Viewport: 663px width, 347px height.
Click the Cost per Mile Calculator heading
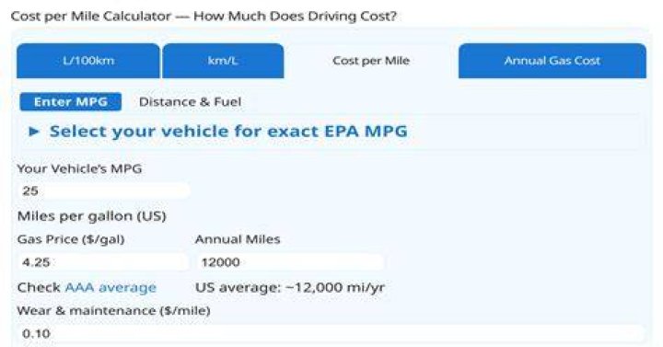204,16
